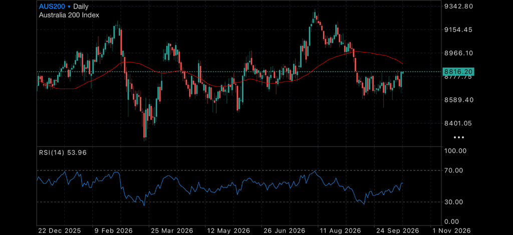Viewport: 513px width, 235px height.
Task: Select the 1 Nov 2026 date label
Action: point(451,230)
